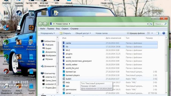
Task: Open the Team Fortress style TNC icon
Action: [x=32, y=29]
